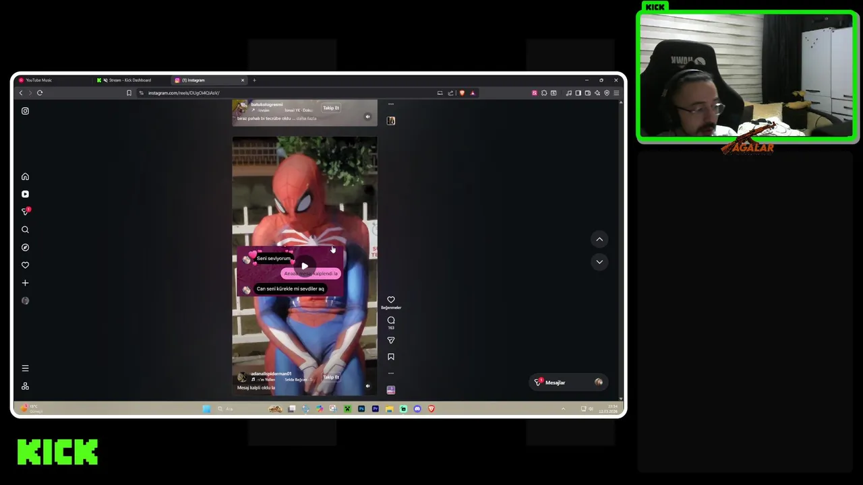Mute audio on the Spiderman reel

367,386
